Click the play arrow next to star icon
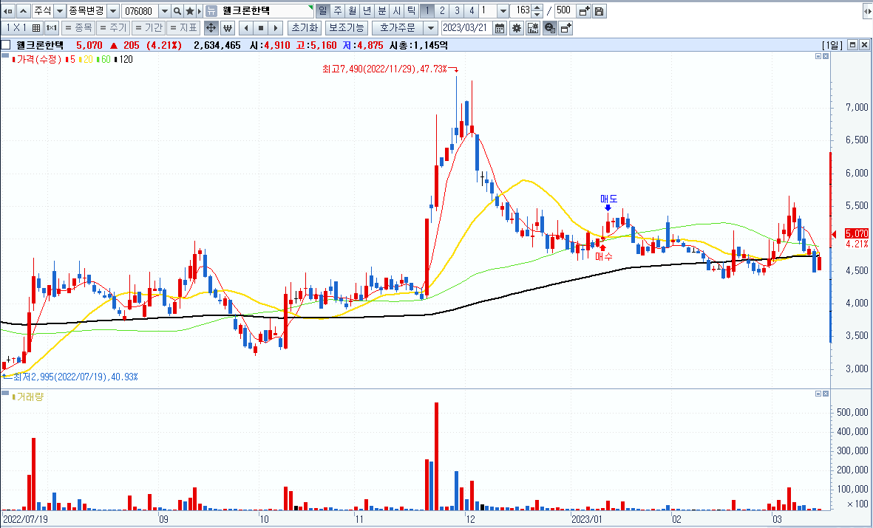This screenshot has width=873, height=528. tap(200, 11)
